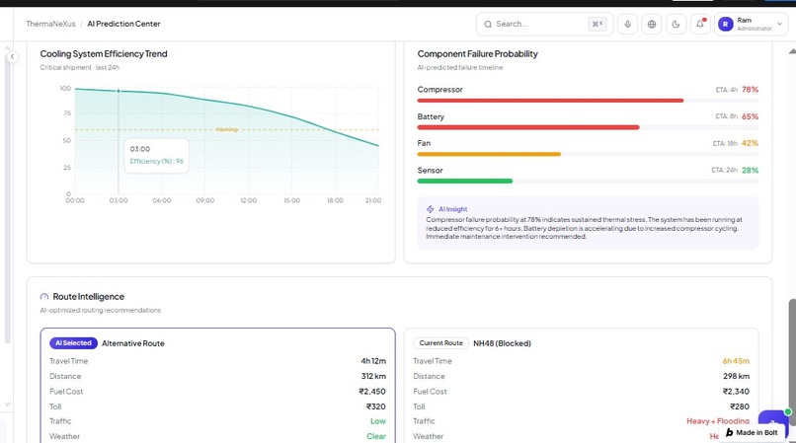Screen dimensions: 796x443
Task: Click the Current Route badge
Action: 441,343
